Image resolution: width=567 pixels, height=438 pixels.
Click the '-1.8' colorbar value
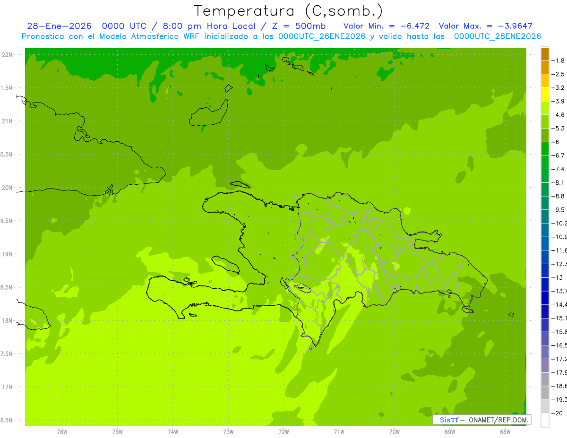click(558, 60)
